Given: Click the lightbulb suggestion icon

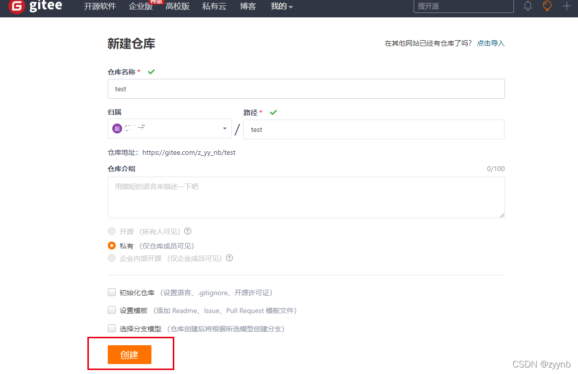Looking at the screenshot, I should coord(547,6).
